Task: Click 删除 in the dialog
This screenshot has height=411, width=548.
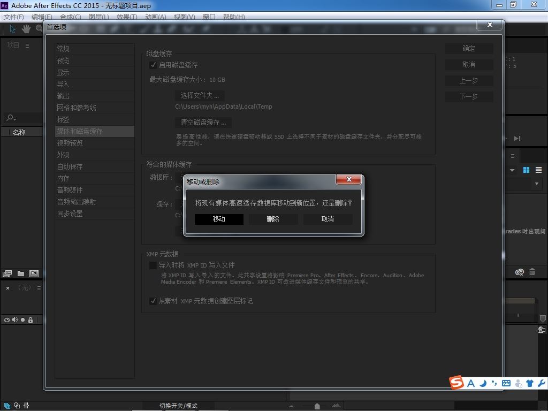Action: [x=273, y=219]
